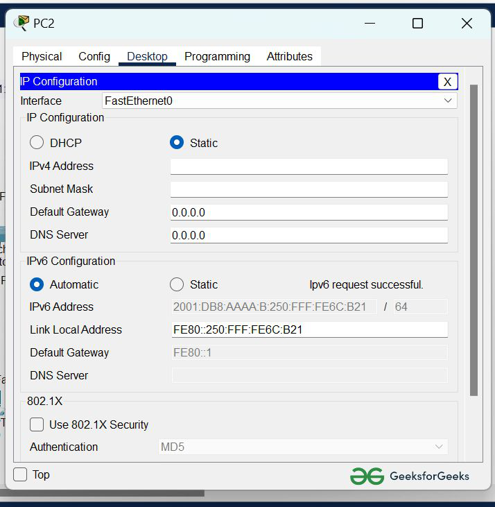495x507 pixels.
Task: Click the GeeksforGeeks logo icon
Action: click(367, 476)
